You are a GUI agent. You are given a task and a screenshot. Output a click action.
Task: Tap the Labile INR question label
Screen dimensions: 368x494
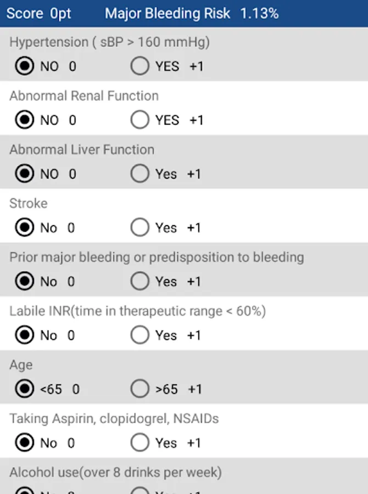[x=137, y=311]
